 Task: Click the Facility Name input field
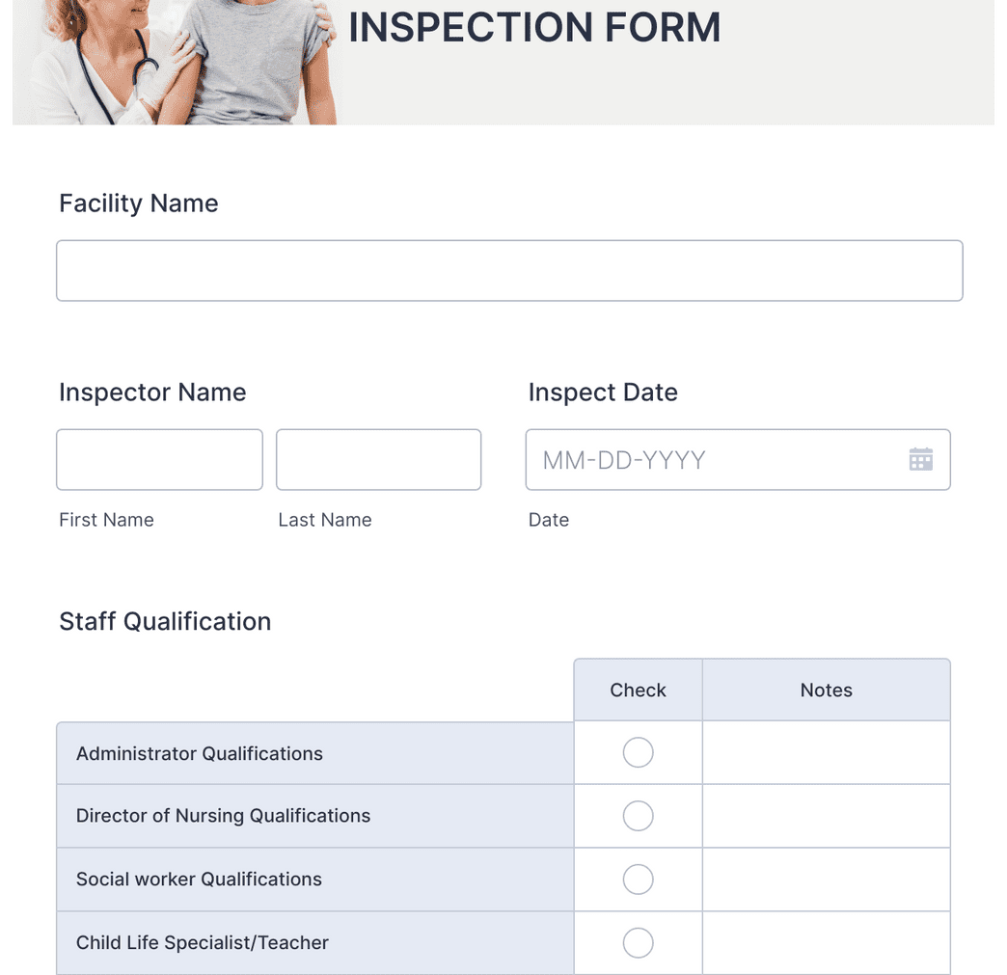click(x=509, y=270)
